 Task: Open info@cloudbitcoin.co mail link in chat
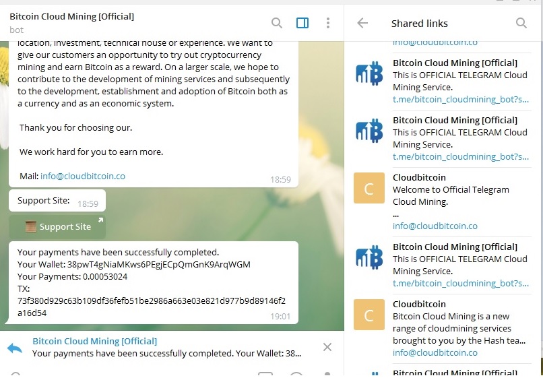83,176
